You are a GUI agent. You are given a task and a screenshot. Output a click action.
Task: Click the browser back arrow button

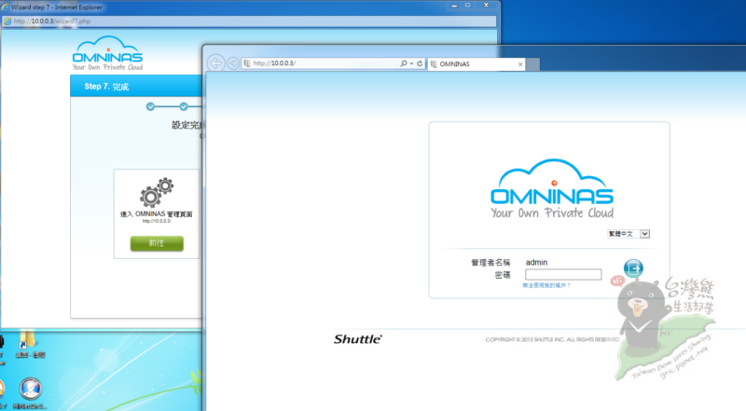pyautogui.click(x=215, y=62)
